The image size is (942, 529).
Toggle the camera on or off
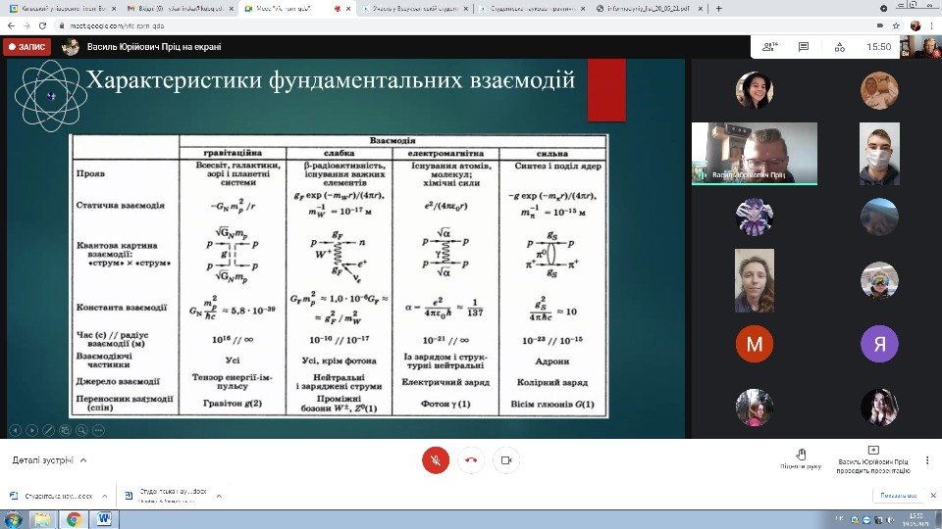tap(506, 459)
